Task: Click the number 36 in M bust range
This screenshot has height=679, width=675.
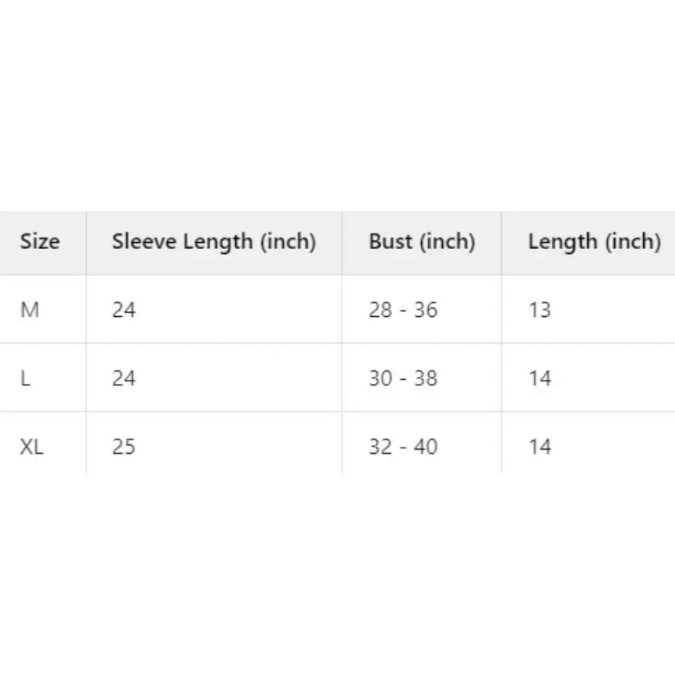Action: [425, 310]
